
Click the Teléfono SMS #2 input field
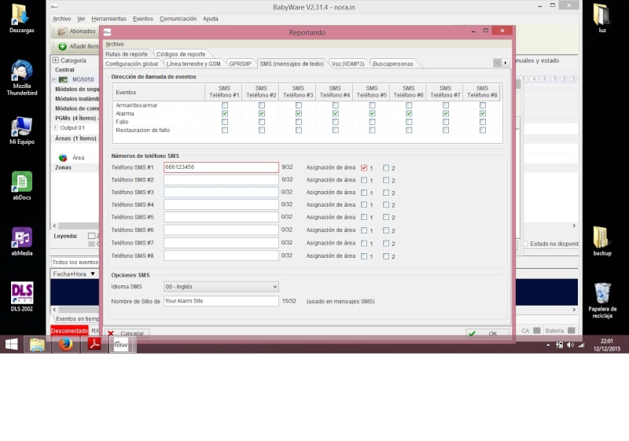(x=221, y=179)
